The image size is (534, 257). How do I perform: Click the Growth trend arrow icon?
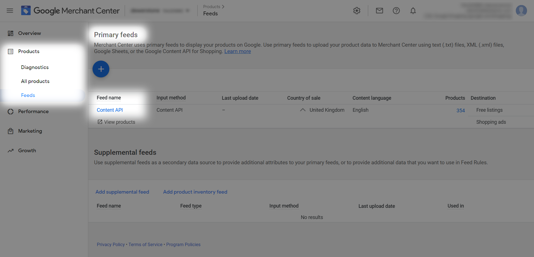click(11, 151)
